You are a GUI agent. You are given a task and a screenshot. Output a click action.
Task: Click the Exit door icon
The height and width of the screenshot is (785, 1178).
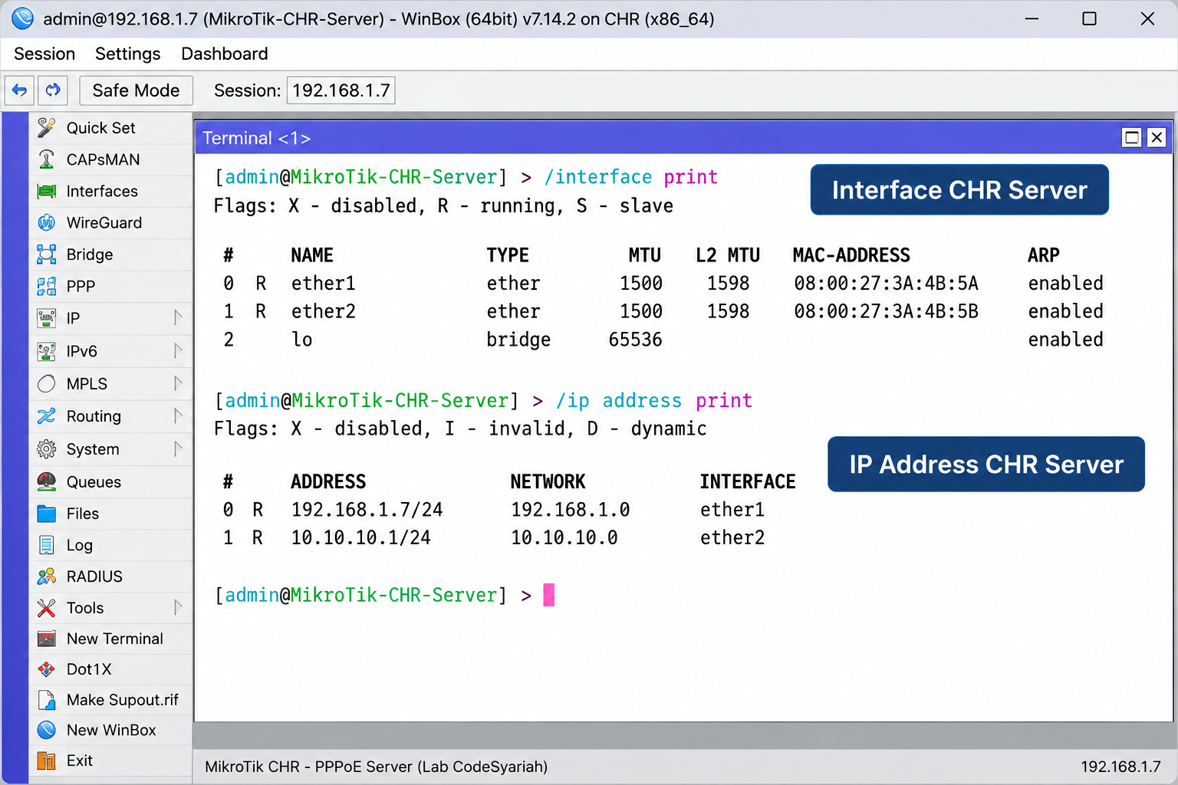point(47,760)
